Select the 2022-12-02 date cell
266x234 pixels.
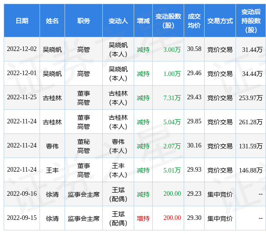(22, 49)
